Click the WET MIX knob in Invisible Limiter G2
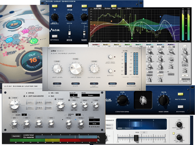This screenshot has width=195, height=145. coord(74,105)
